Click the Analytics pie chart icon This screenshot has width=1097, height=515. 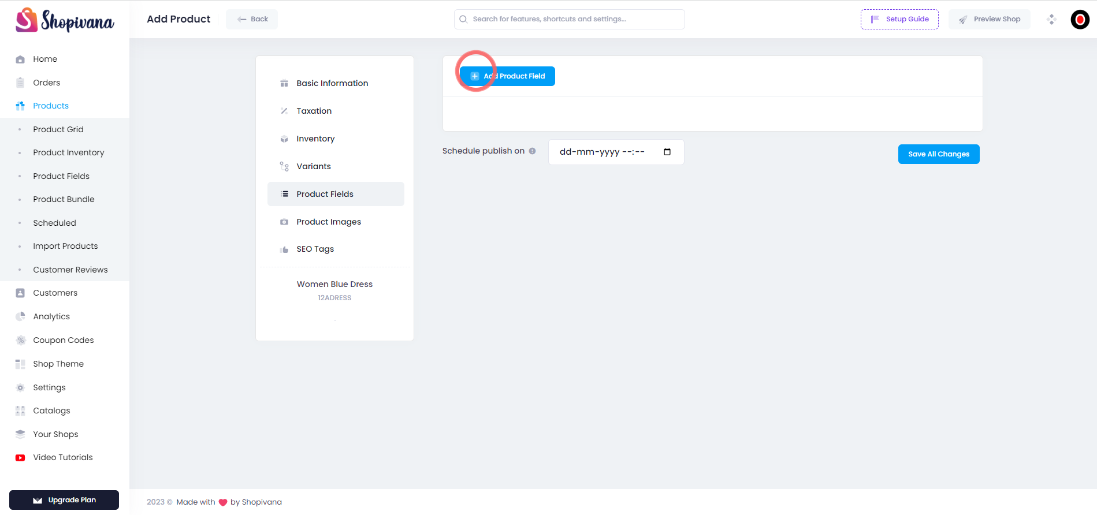pos(20,316)
